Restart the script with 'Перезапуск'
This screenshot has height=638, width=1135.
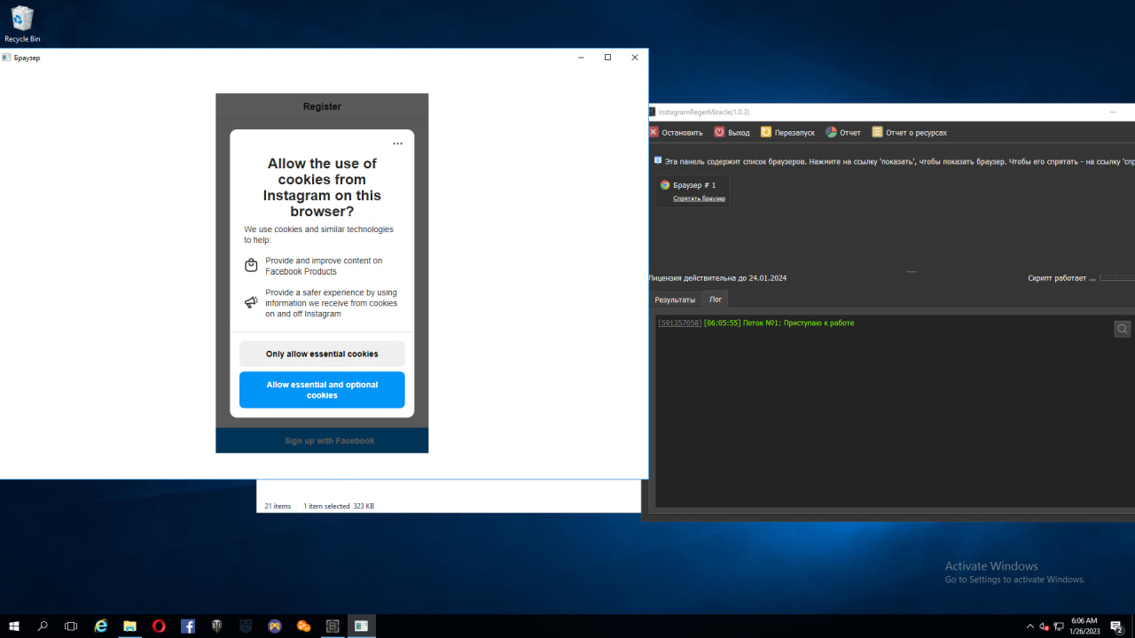coord(787,133)
